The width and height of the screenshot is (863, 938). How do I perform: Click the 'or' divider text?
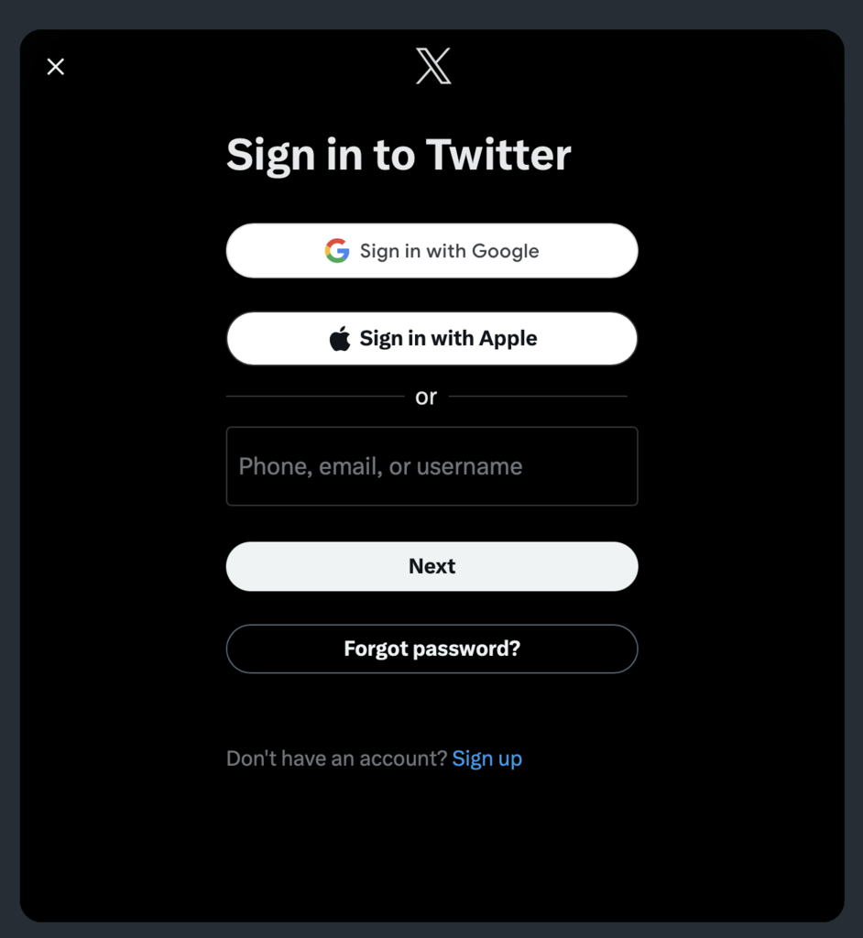pos(426,397)
